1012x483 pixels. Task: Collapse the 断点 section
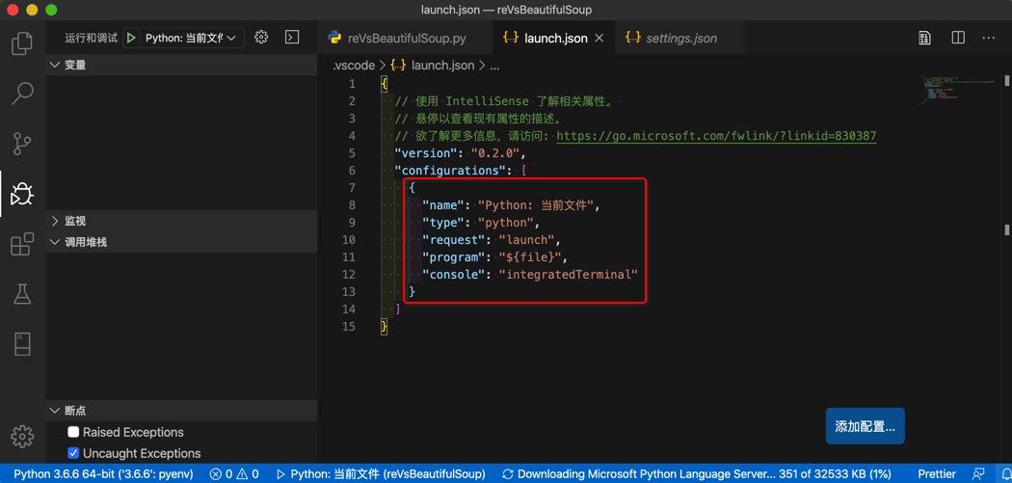pos(181,411)
